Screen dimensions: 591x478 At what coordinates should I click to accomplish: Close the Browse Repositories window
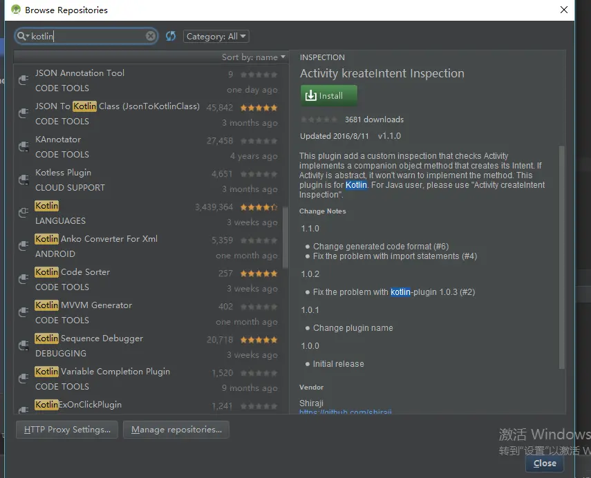coord(564,10)
